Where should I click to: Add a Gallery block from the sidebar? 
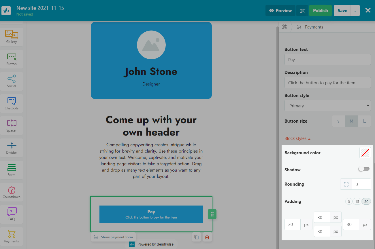pyautogui.click(x=12, y=36)
